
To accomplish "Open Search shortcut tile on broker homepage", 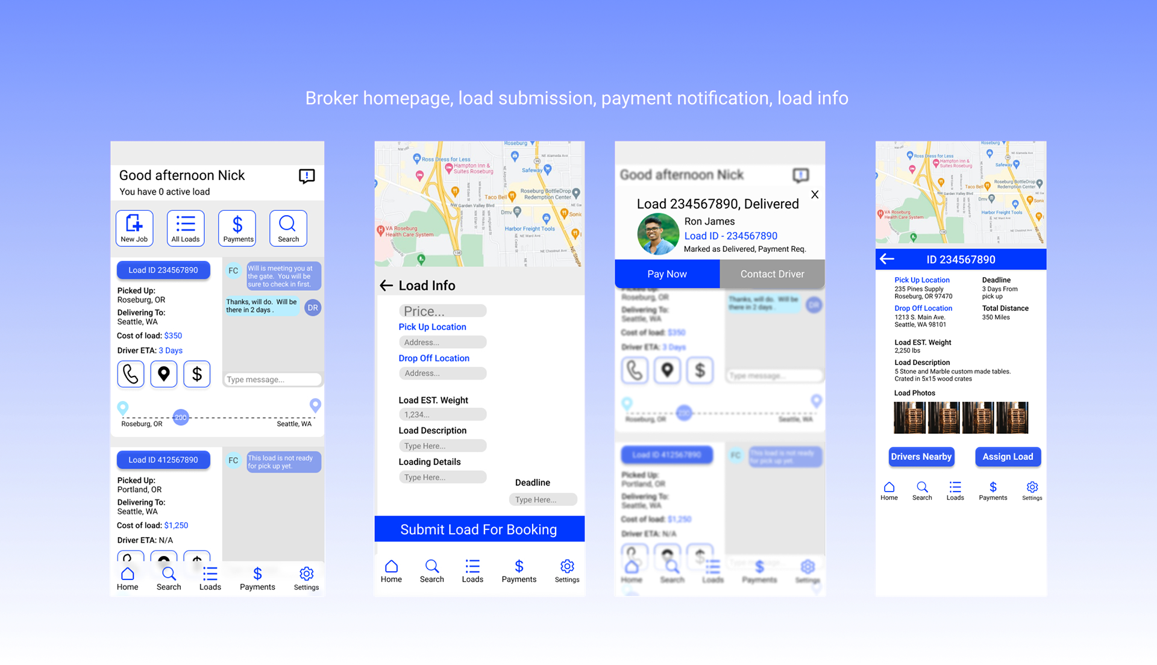I will 288,228.
